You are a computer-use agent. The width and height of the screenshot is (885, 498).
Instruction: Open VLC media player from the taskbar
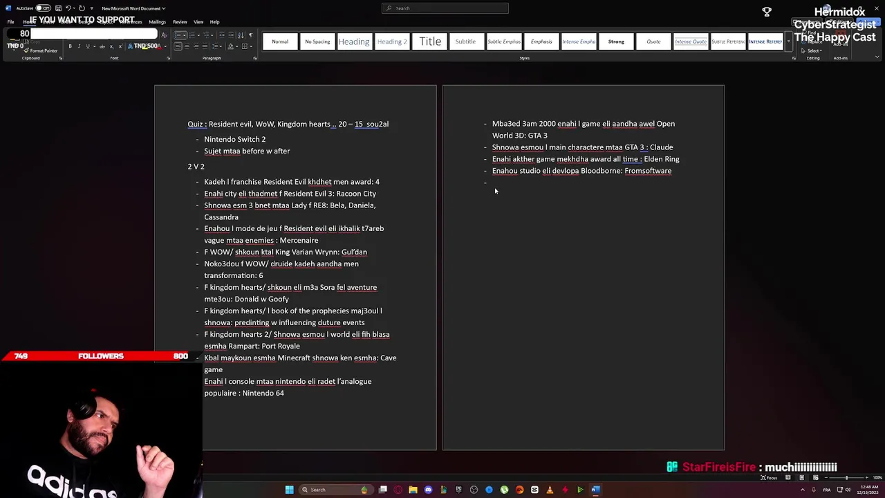pos(550,490)
